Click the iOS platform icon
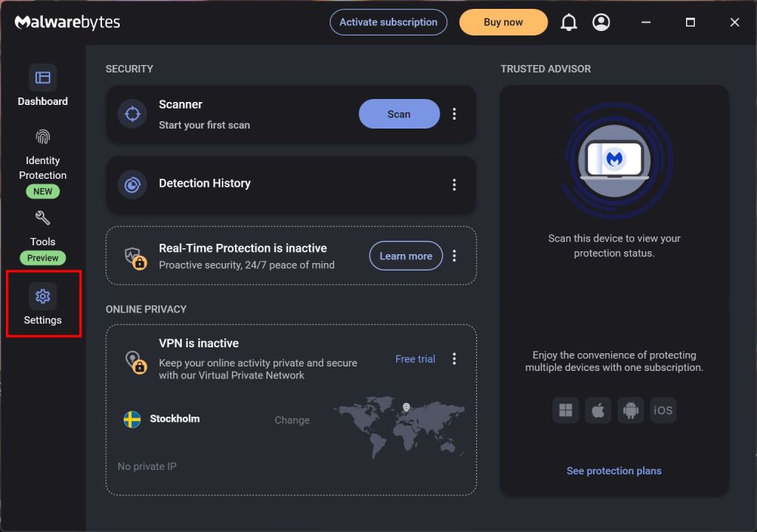 (x=663, y=410)
